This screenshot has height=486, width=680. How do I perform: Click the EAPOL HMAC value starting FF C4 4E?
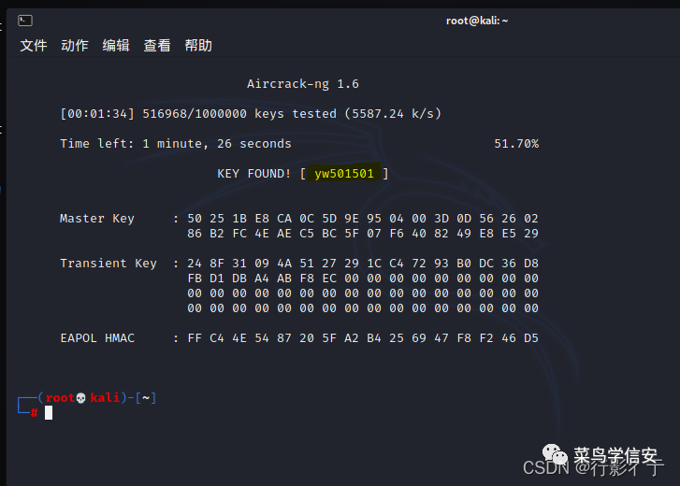363,338
